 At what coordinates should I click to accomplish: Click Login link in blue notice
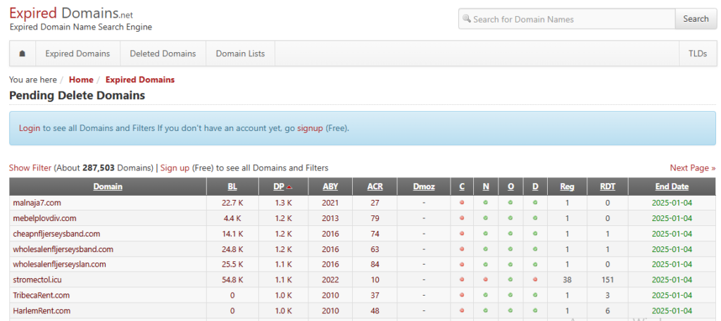[x=30, y=128]
